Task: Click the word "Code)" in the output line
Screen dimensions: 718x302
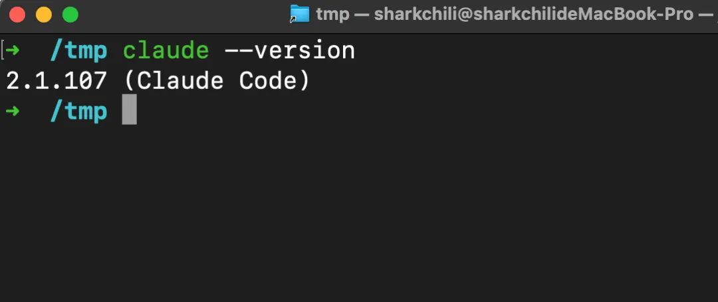Action: pos(275,82)
